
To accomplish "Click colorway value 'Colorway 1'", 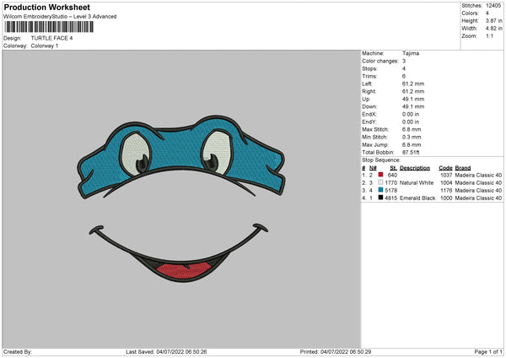I will 45,46.
